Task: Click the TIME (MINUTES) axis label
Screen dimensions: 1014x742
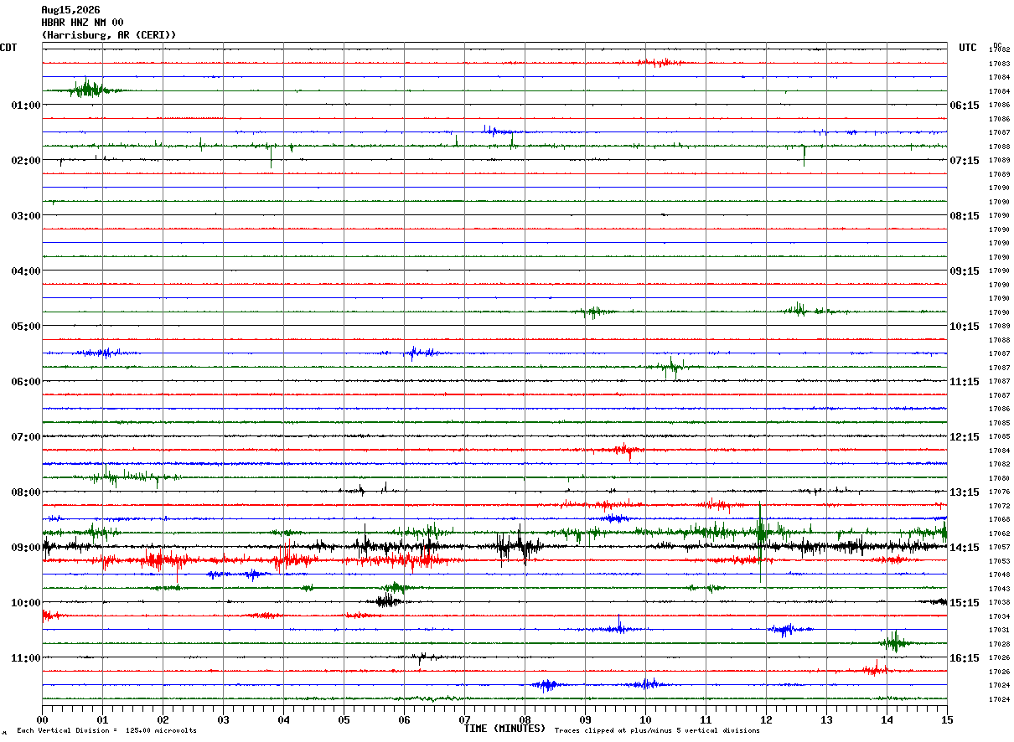Action: coord(504,729)
